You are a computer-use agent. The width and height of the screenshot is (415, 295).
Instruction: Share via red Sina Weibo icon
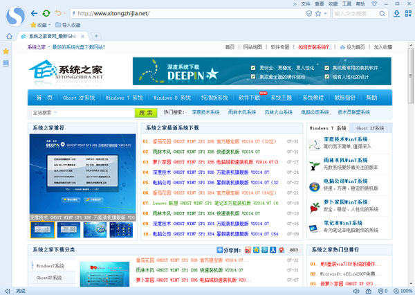click(248, 250)
